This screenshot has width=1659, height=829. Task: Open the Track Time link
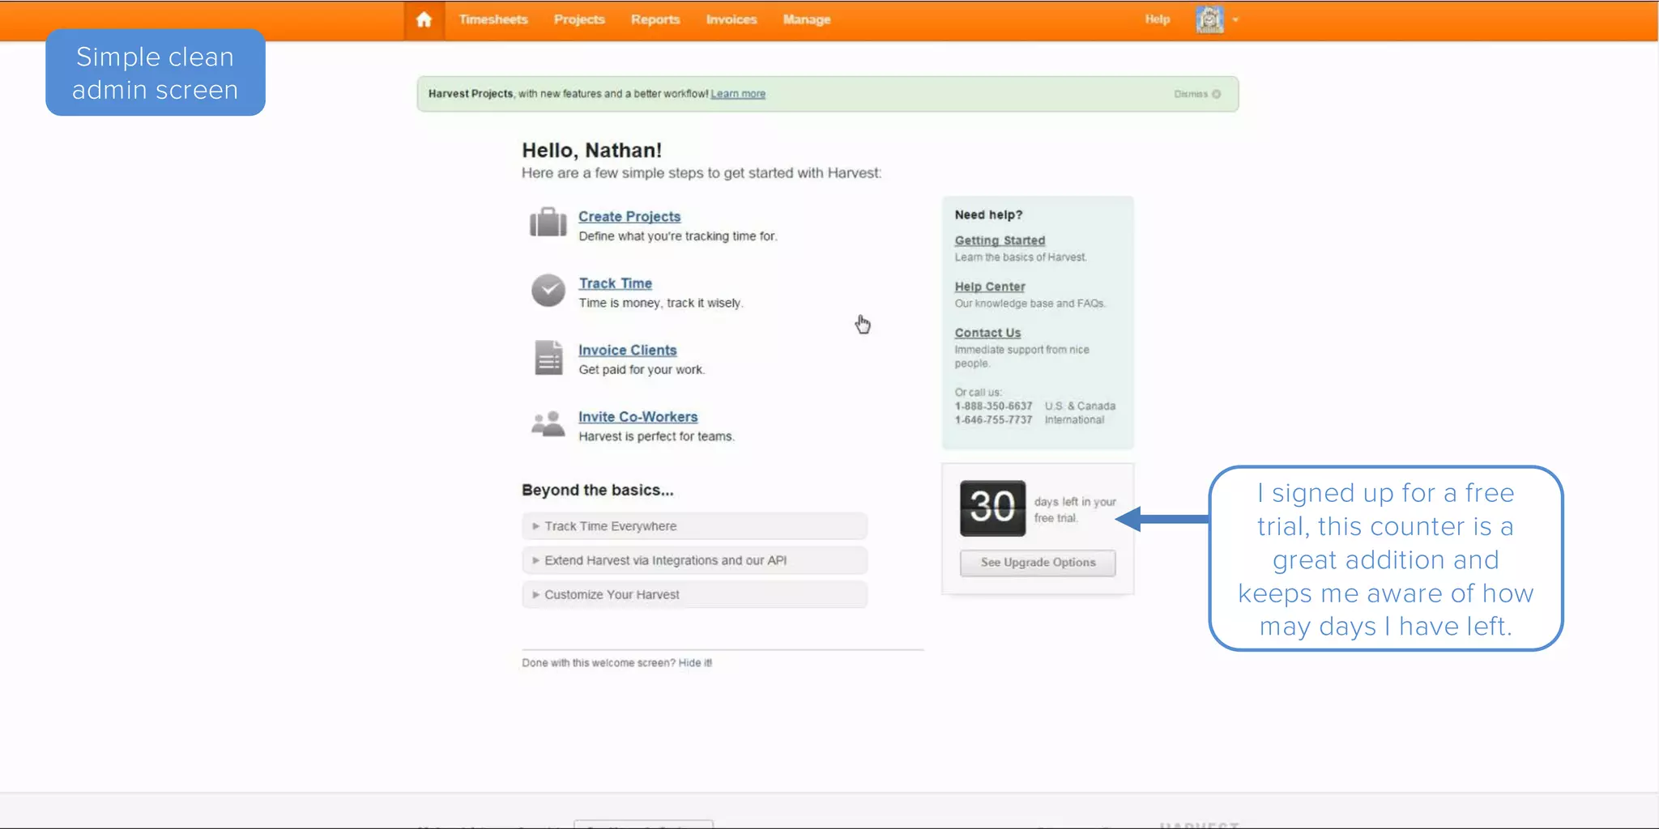(616, 283)
